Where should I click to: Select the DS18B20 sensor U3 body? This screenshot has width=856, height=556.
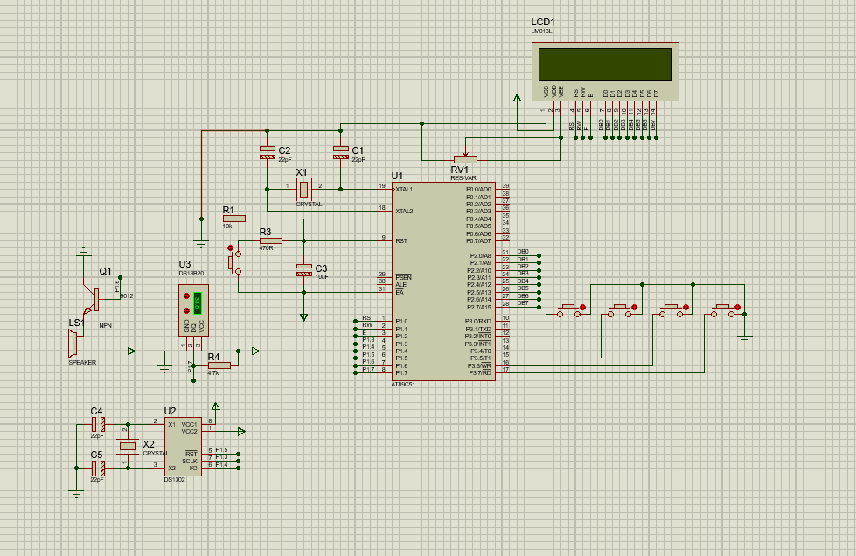[193, 310]
